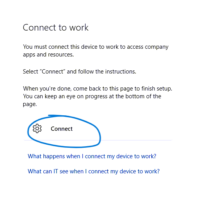Click empty space right of Connect label
202x212 pixels.
pos(122,129)
